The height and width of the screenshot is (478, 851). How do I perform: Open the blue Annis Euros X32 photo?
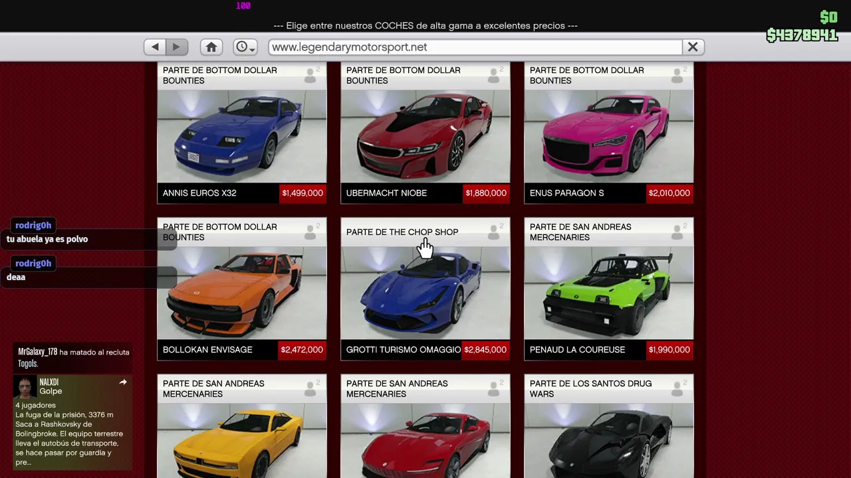point(242,136)
